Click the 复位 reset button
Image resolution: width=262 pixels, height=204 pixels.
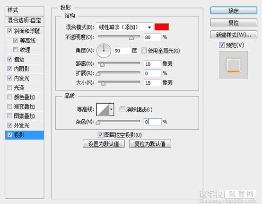[x=234, y=23]
